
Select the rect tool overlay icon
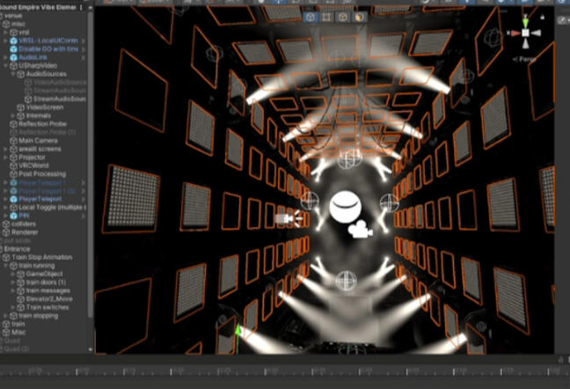326,17
